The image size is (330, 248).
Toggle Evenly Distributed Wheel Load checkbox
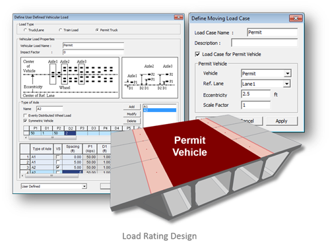tap(25, 115)
